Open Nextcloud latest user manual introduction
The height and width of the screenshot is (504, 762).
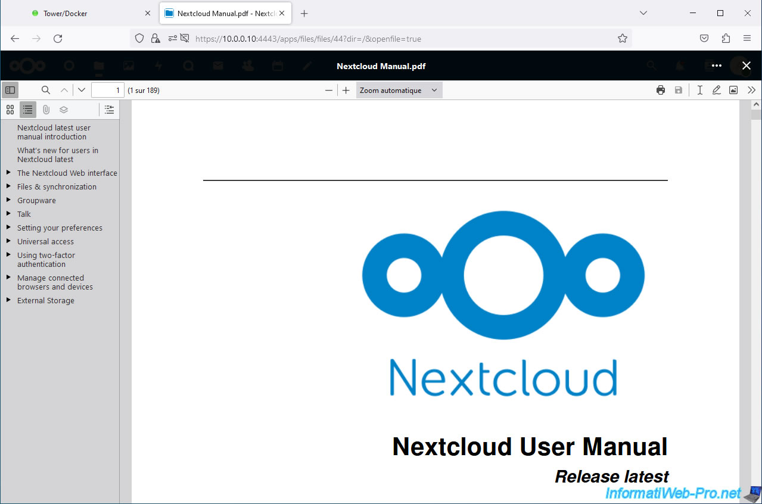coord(54,132)
